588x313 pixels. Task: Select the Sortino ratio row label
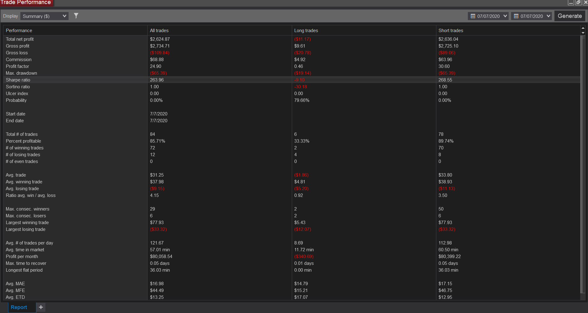tap(18, 87)
